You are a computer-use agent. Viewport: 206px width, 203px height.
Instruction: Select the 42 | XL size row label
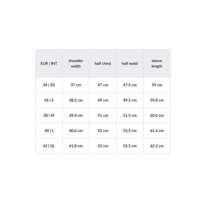(x=49, y=146)
